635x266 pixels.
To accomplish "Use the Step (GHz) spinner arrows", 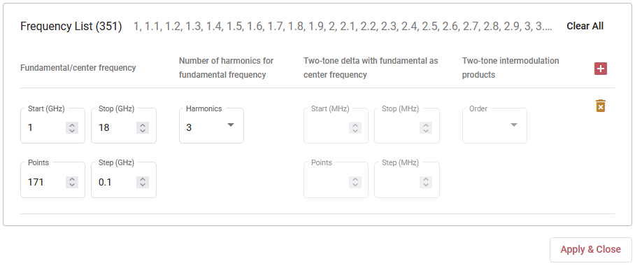I will coord(143,182).
